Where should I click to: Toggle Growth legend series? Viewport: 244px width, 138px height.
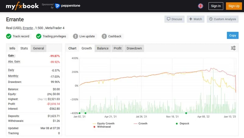tap(141, 123)
